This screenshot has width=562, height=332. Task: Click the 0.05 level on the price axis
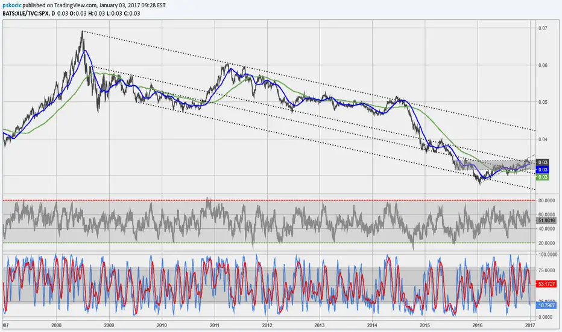pos(543,102)
